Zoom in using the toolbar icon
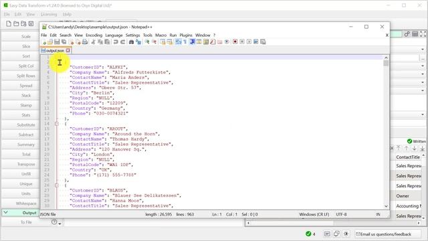428x241 pixels. 147,42
